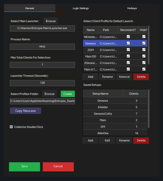Click client count 7 for GenesisCollis
This screenshot has width=163, height=181.
pyautogui.click(x=136, y=114)
